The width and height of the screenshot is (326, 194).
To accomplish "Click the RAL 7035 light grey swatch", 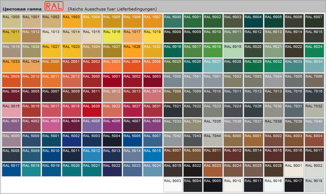I will (213, 125).
